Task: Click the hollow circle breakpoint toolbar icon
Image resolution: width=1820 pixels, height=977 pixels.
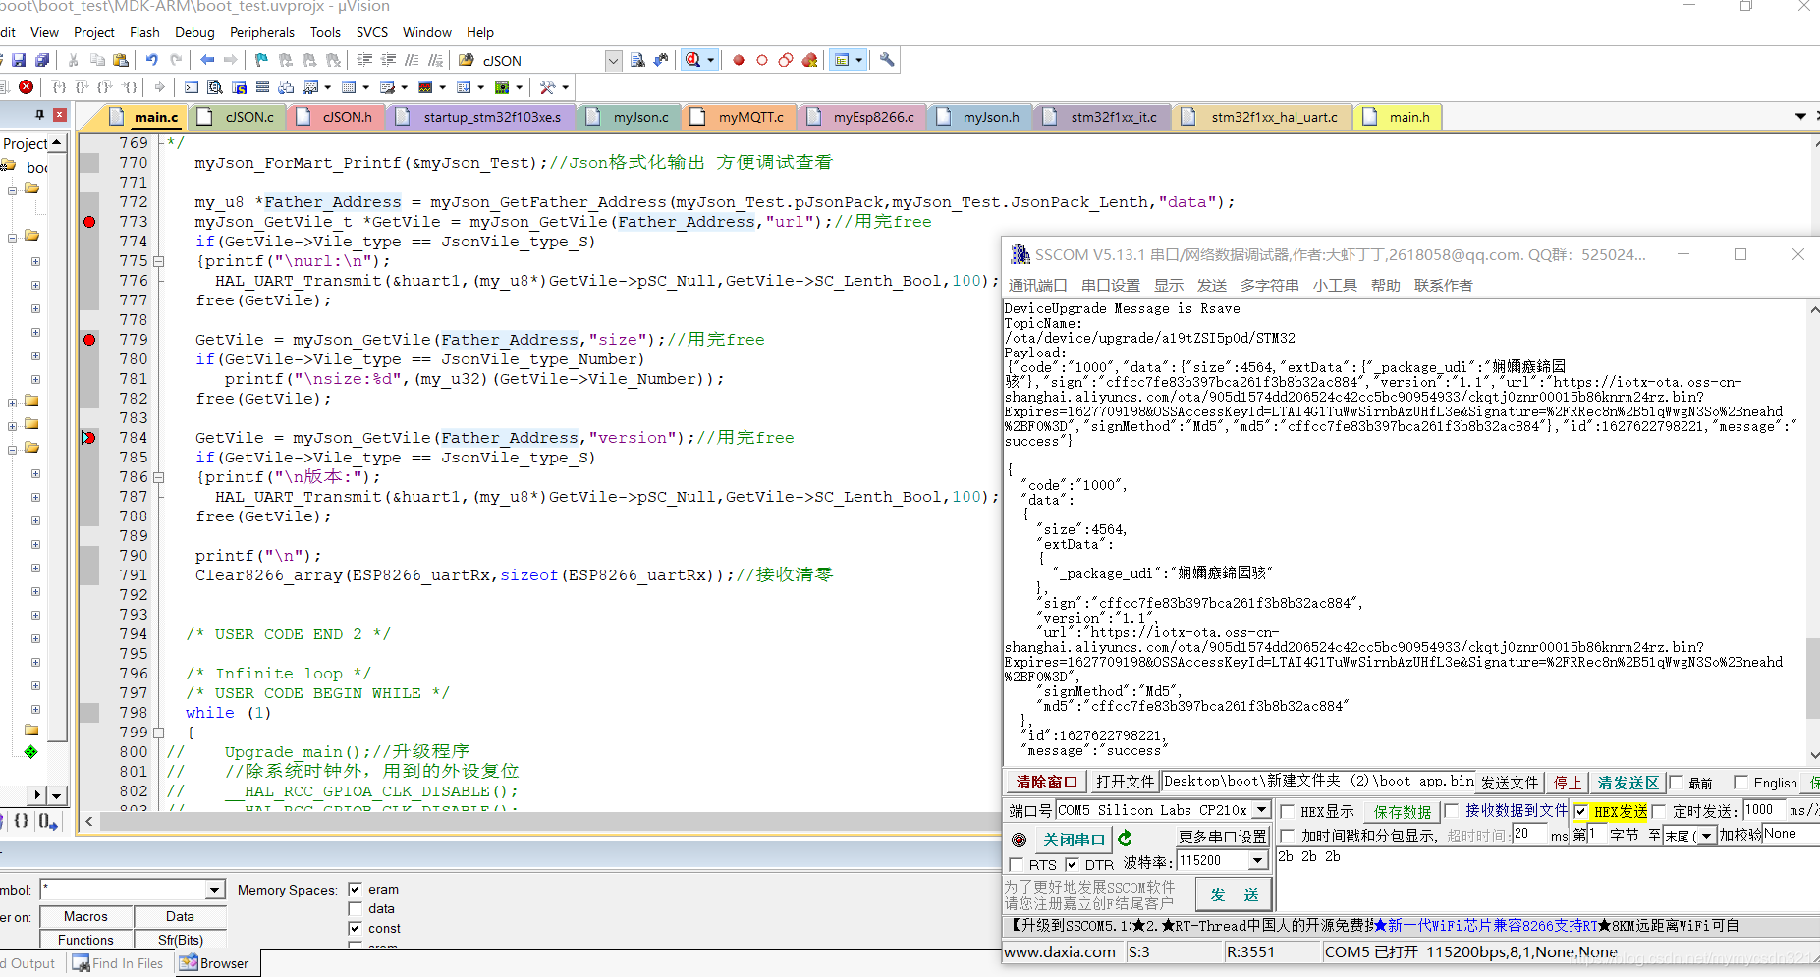Action: tap(762, 60)
